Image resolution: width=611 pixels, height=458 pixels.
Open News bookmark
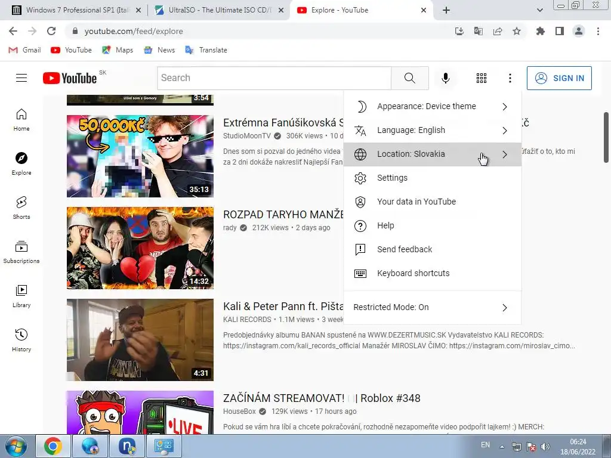tap(159, 50)
